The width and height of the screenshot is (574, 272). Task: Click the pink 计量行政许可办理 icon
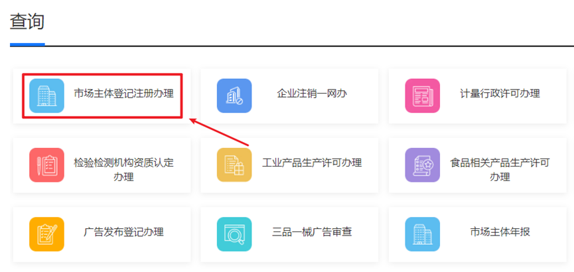point(423,96)
